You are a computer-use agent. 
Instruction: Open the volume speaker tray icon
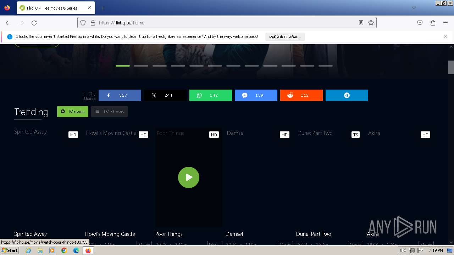(403, 250)
